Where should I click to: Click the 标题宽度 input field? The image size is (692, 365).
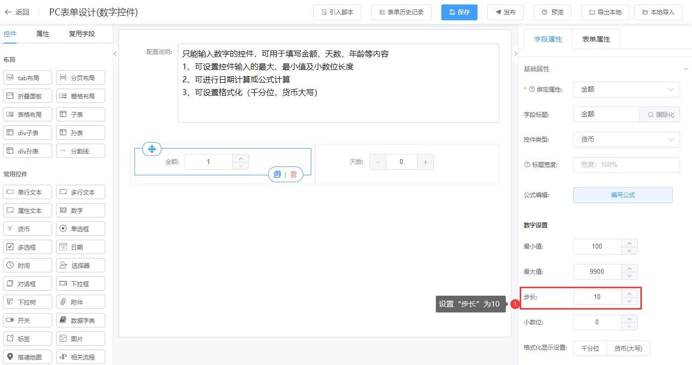pyautogui.click(x=626, y=164)
